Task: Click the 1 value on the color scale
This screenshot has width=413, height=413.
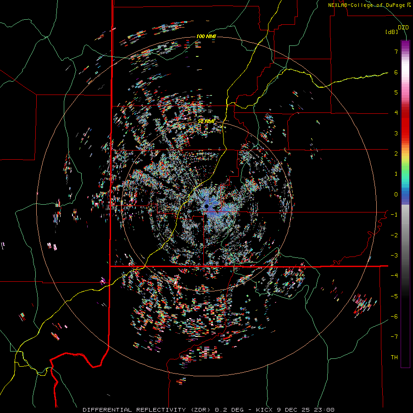Action: click(396, 174)
